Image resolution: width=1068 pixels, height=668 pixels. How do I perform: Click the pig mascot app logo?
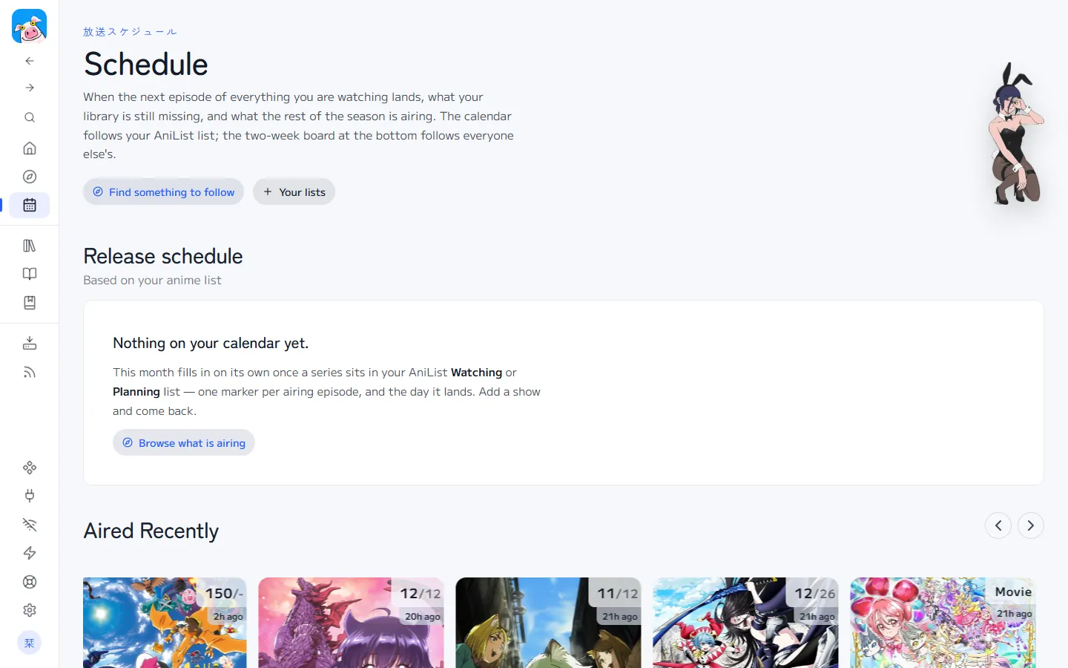(30, 26)
